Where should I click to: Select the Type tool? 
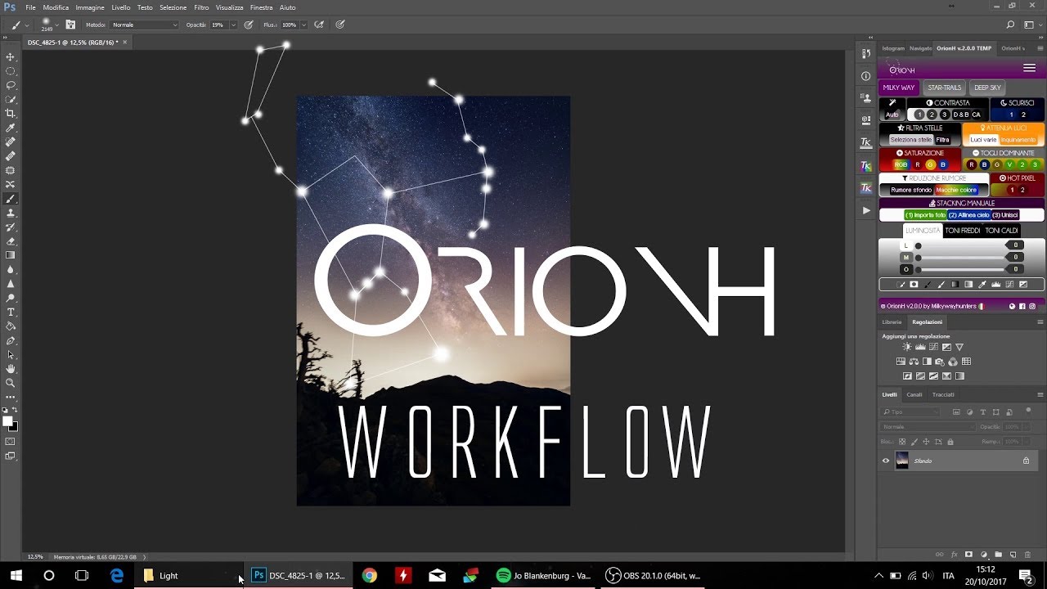tap(11, 312)
